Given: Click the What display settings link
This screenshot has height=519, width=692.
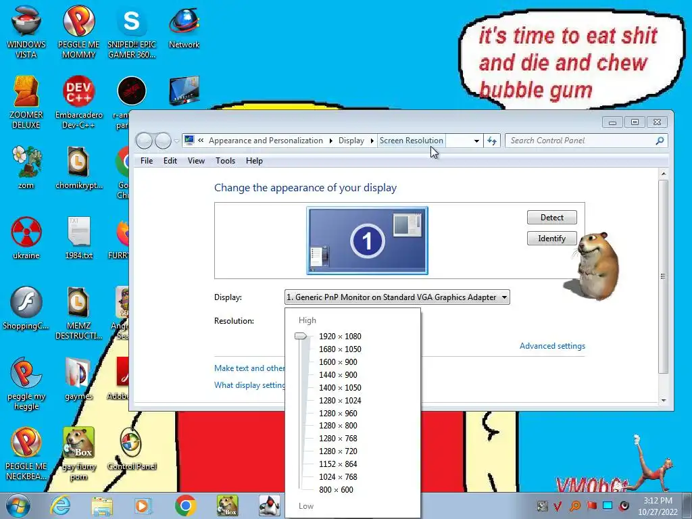Looking at the screenshot, I should [x=249, y=385].
